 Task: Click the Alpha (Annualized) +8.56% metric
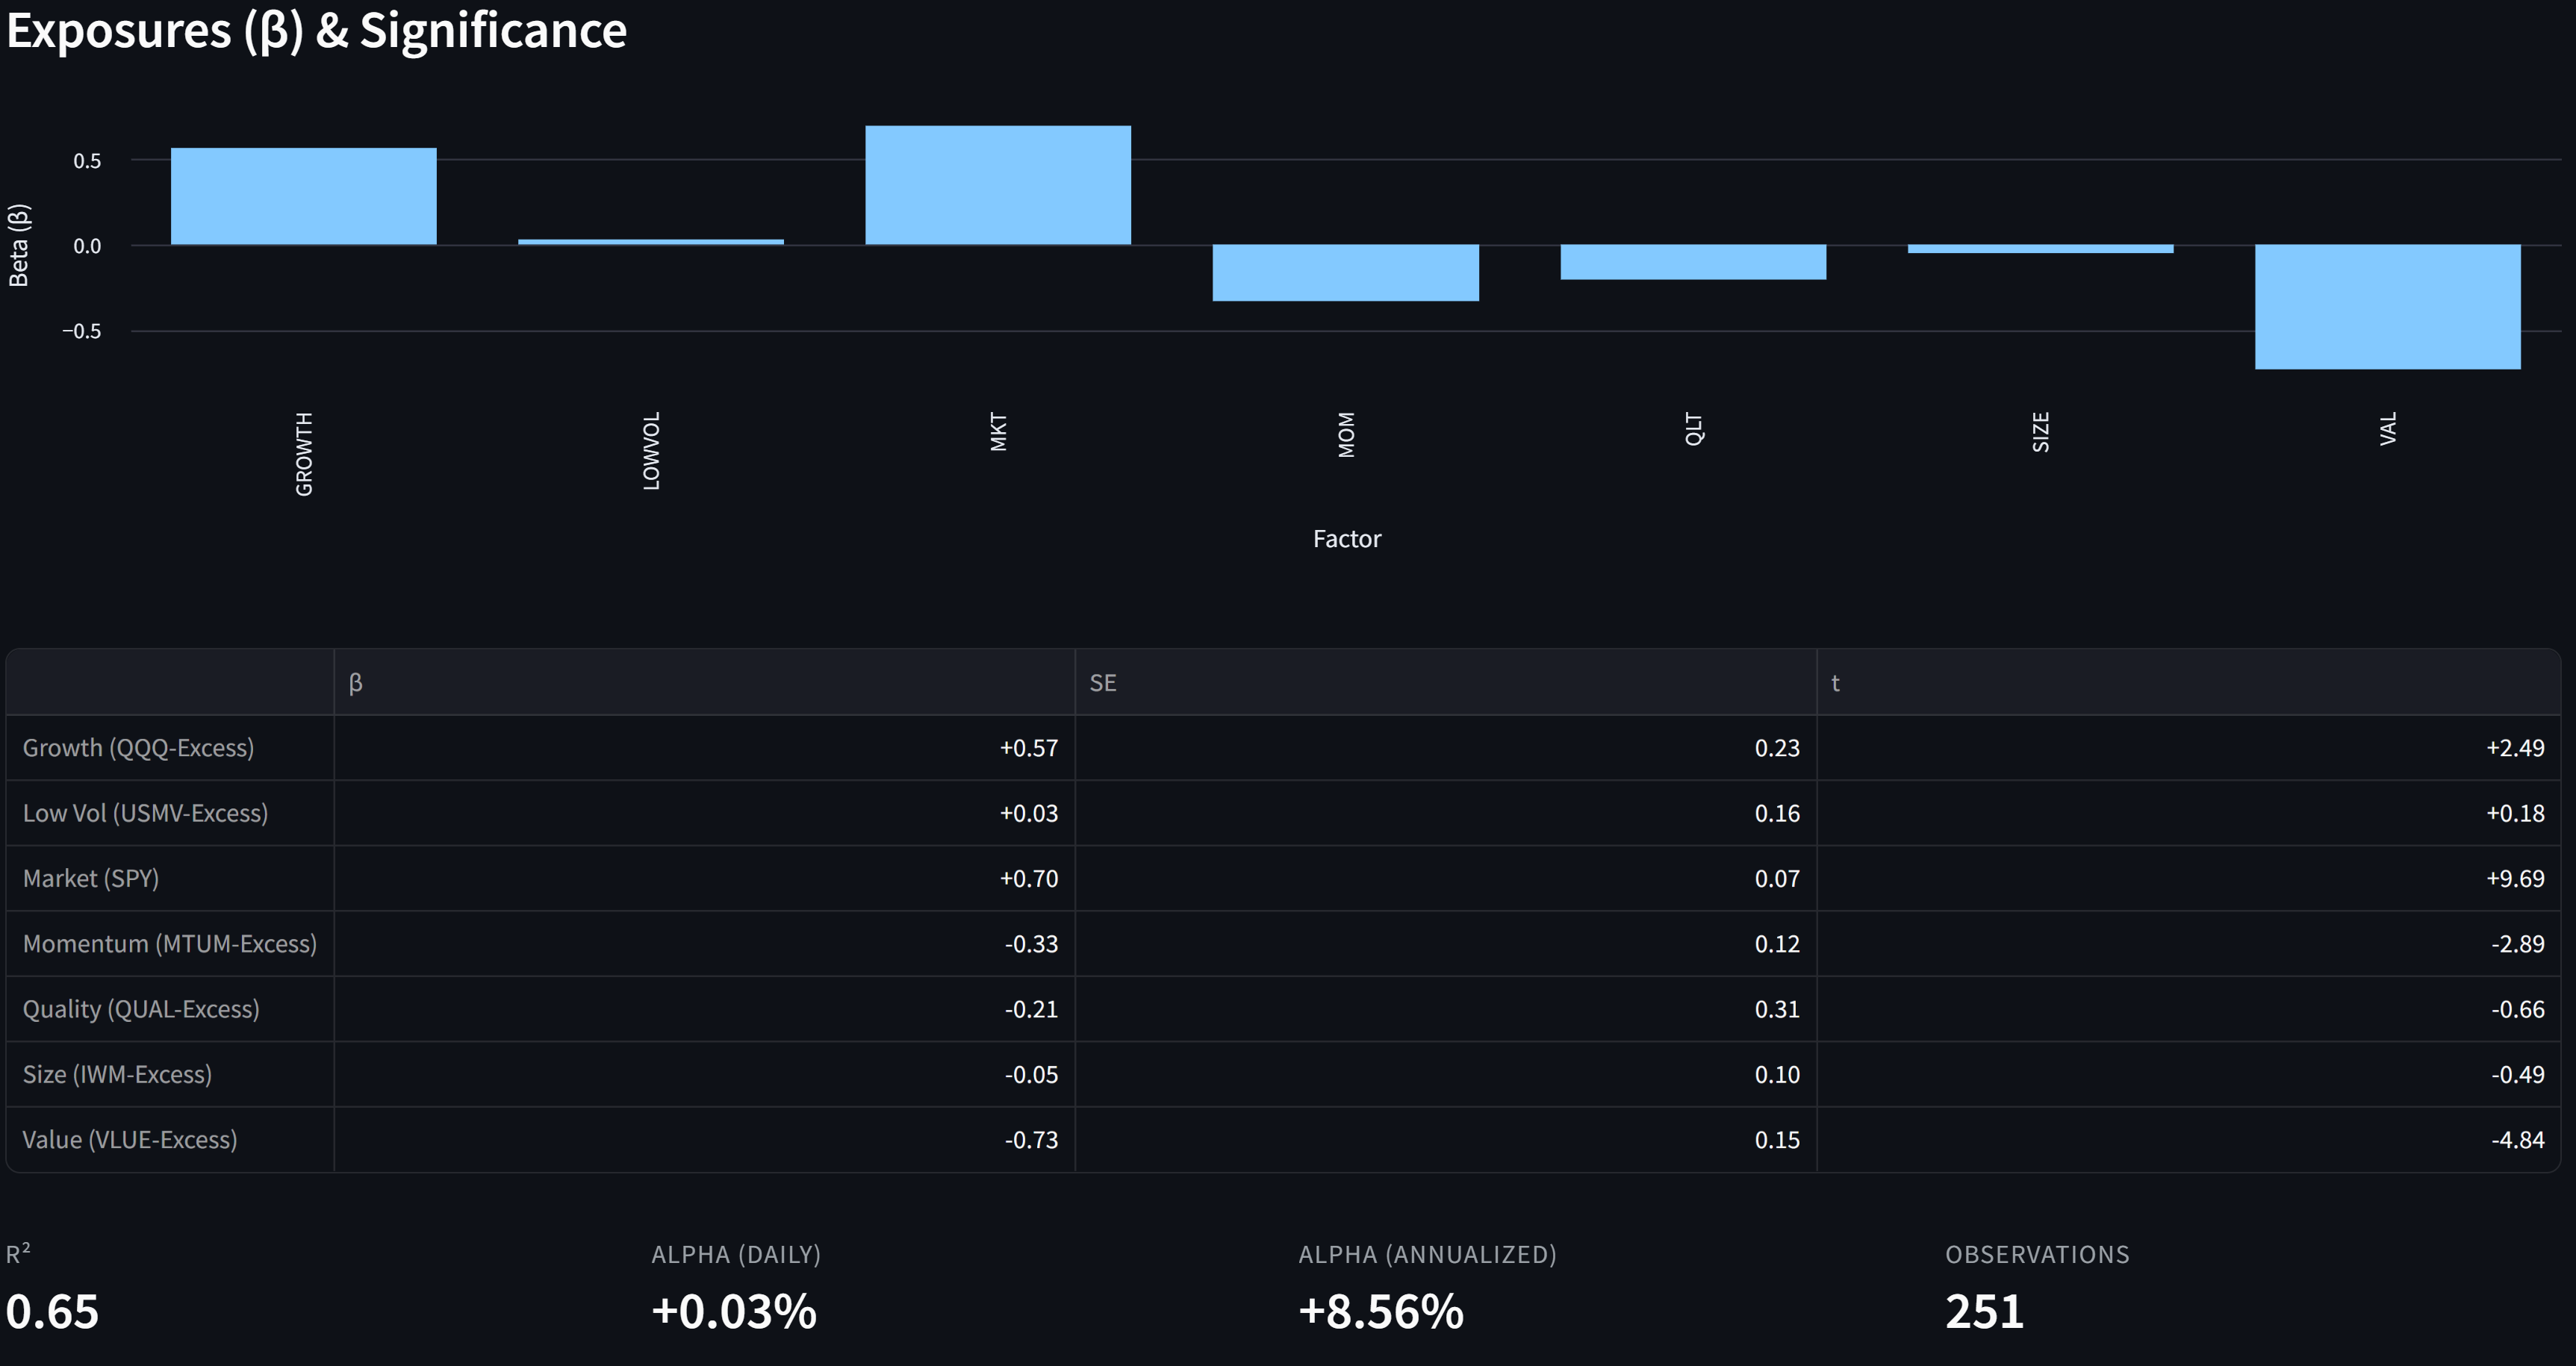(x=1380, y=1311)
